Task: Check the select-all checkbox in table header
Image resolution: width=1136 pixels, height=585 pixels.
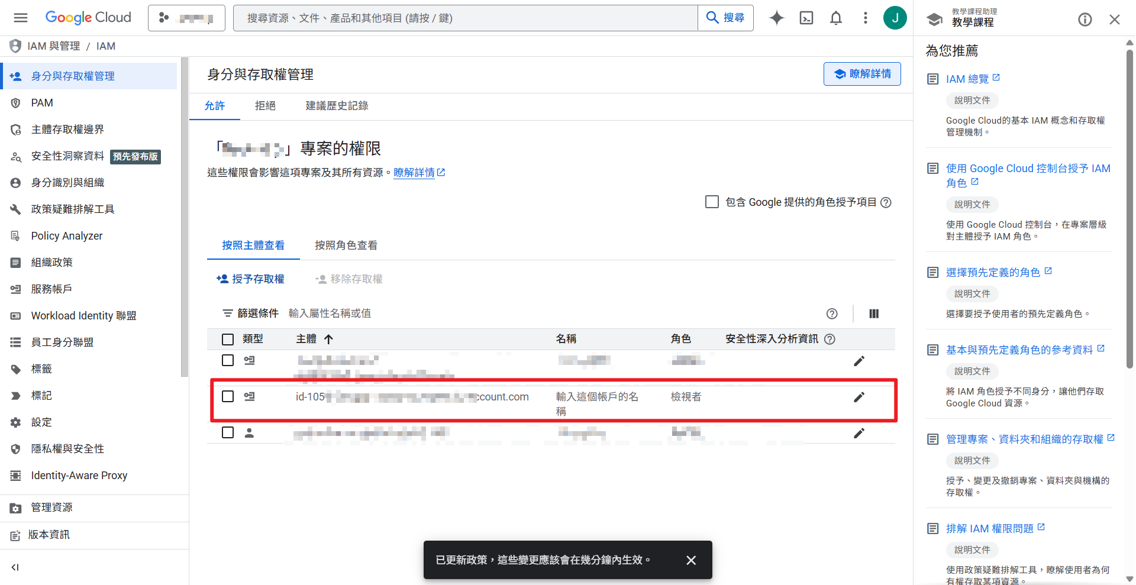Action: coord(228,339)
